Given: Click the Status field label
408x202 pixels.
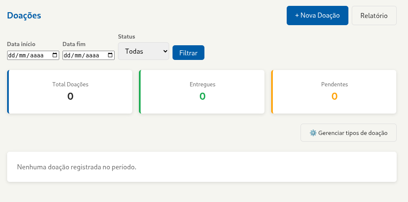Looking at the screenshot, I should click(126, 36).
